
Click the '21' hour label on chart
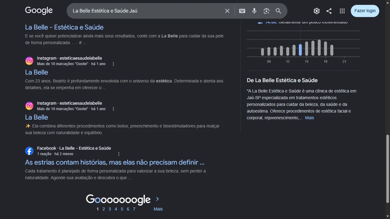point(344,61)
